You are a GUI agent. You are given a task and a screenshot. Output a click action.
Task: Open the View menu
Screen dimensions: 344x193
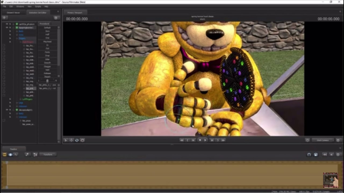30,6
